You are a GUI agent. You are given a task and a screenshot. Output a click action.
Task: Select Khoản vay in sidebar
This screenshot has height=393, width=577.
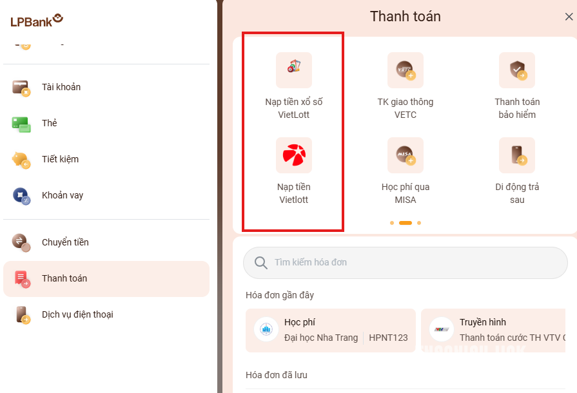click(106, 195)
